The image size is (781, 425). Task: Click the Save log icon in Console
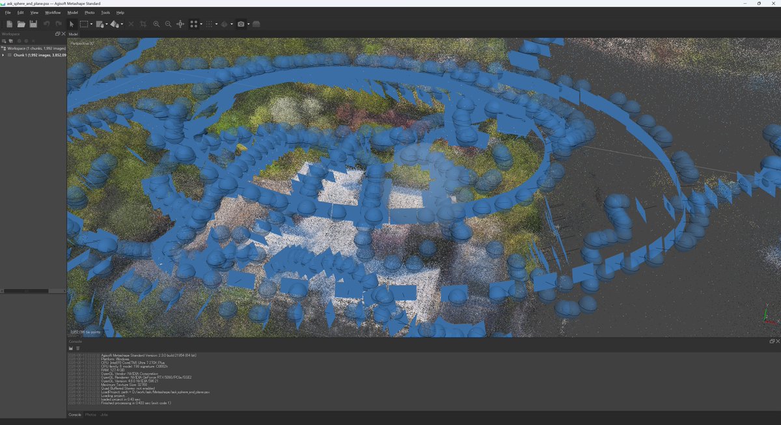point(71,348)
